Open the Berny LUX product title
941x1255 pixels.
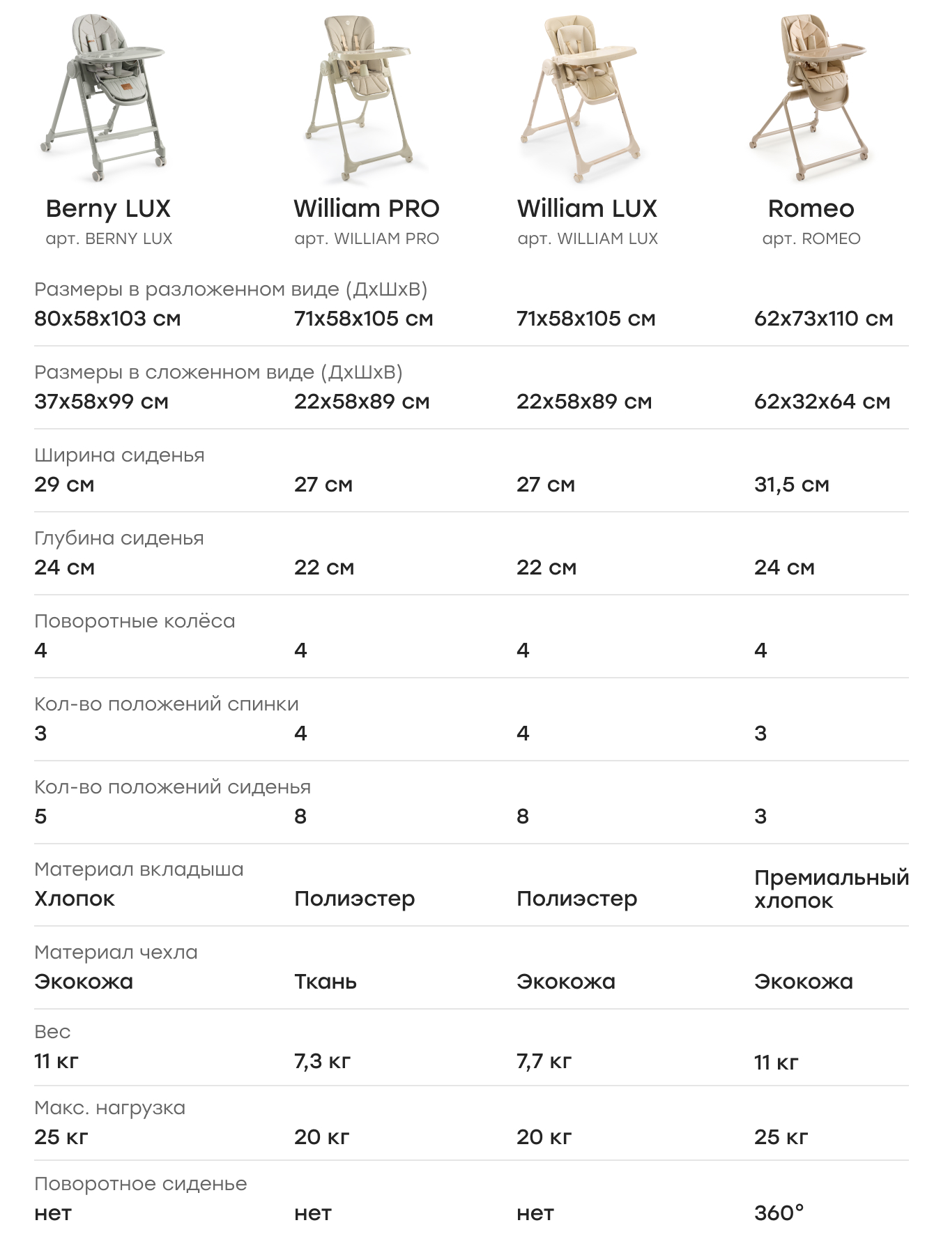coord(108,208)
